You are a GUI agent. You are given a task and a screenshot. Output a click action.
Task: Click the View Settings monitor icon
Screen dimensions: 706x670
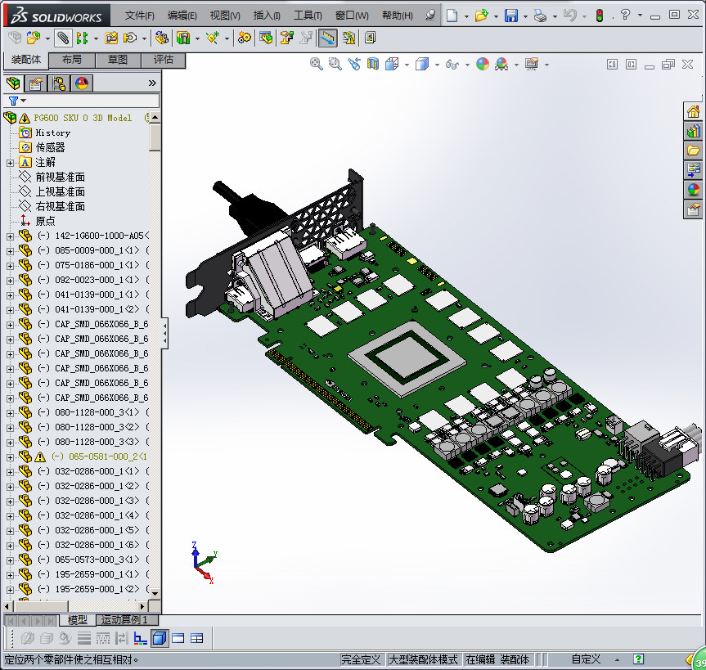532,64
